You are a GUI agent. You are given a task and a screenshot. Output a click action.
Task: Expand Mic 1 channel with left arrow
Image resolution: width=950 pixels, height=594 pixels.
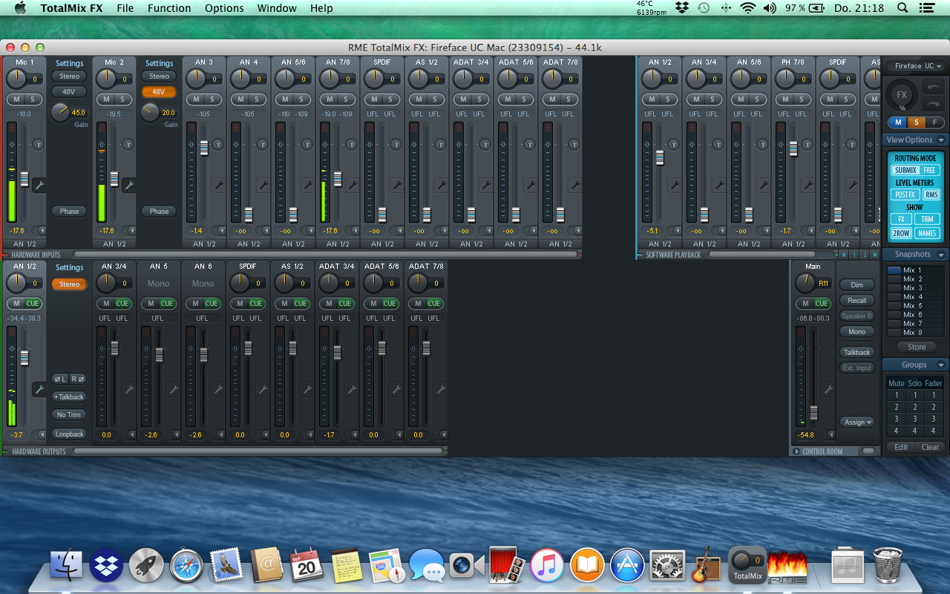(x=42, y=231)
